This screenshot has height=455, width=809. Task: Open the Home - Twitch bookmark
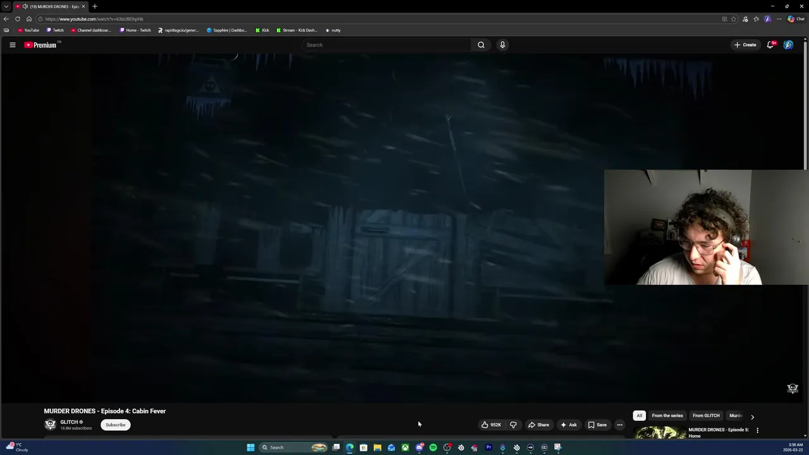click(x=135, y=30)
